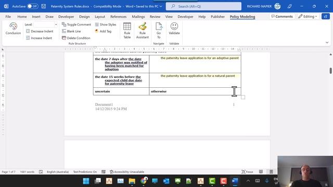Image resolution: width=333 pixels, height=187 pixels.
Task: Collapse the ribbon with the chevron
Action: (327, 43)
